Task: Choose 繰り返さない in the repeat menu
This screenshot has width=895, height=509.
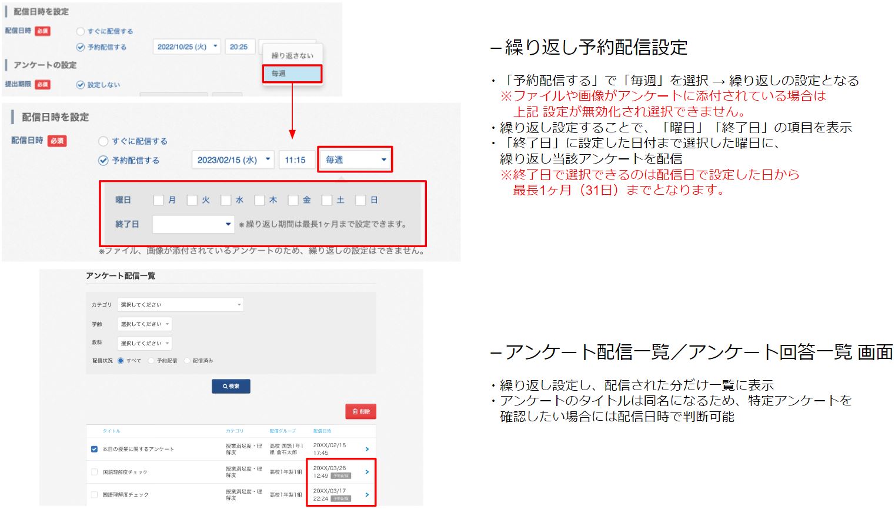Action: pyautogui.click(x=292, y=56)
